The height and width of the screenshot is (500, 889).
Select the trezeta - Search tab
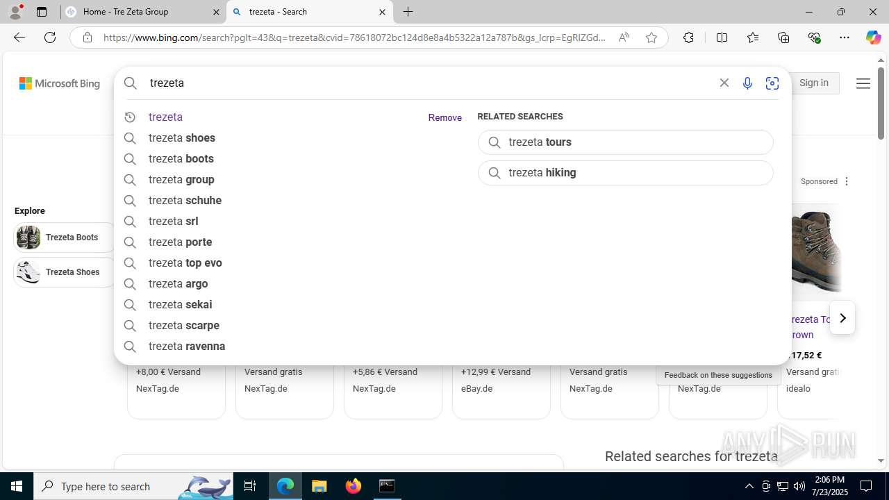point(309,12)
